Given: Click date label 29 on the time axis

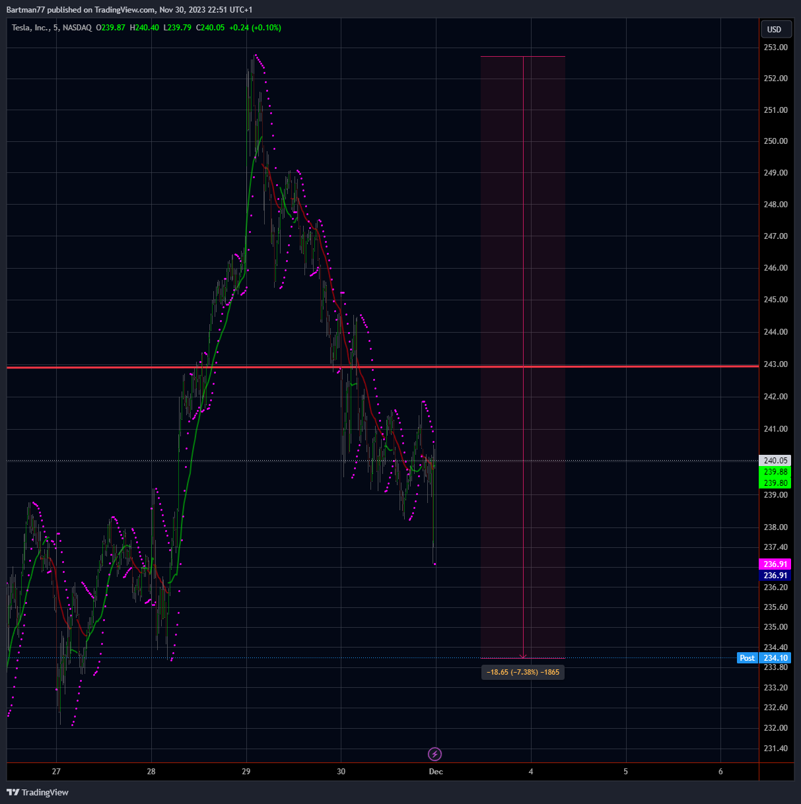Looking at the screenshot, I should (x=246, y=772).
